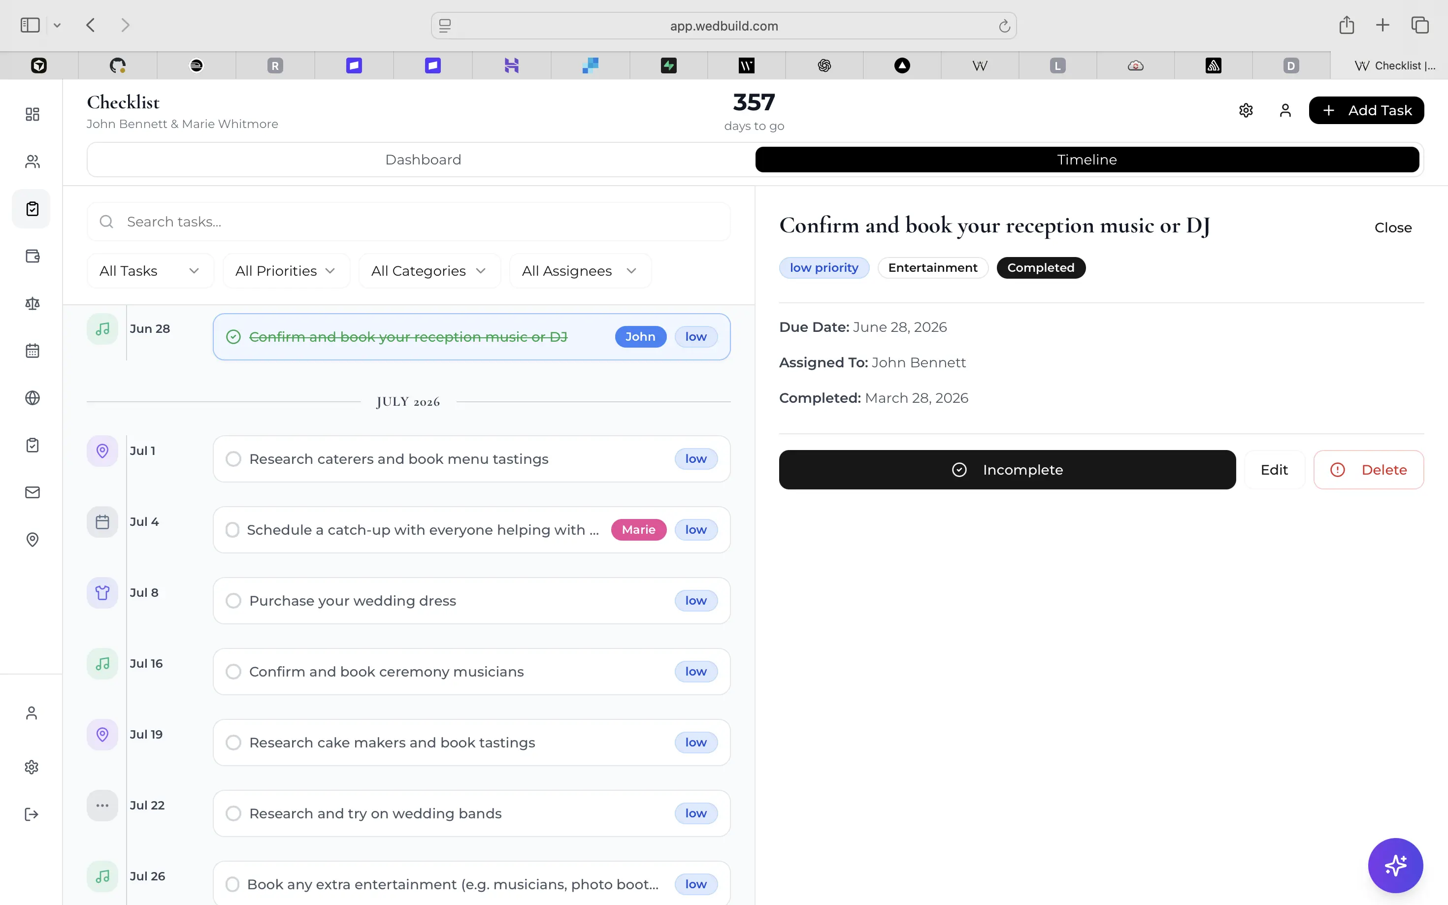Viewport: 1448px width, 905px height.
Task: Expand the All Tasks filter dropdown
Action: click(150, 271)
